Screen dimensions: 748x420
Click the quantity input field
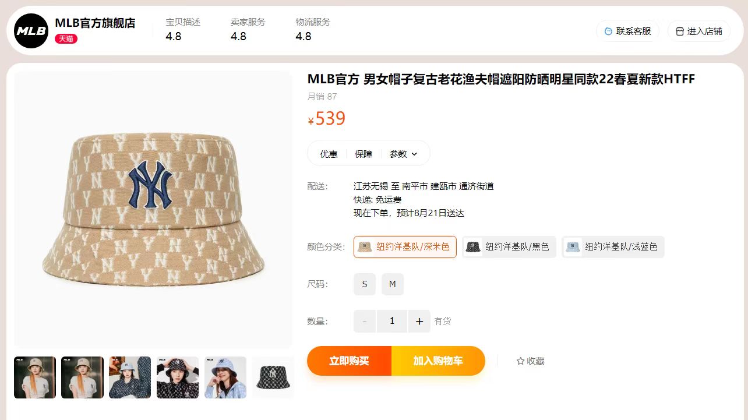click(392, 321)
